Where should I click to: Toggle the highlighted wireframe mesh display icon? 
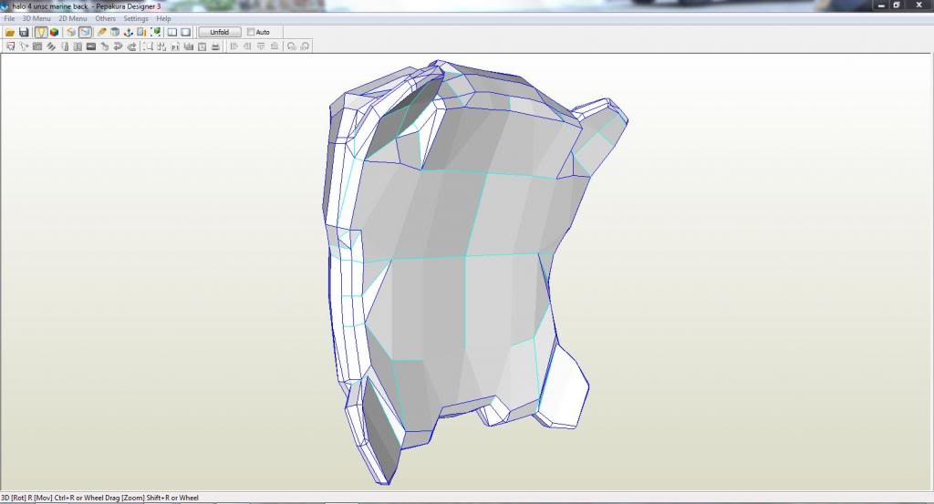85,32
